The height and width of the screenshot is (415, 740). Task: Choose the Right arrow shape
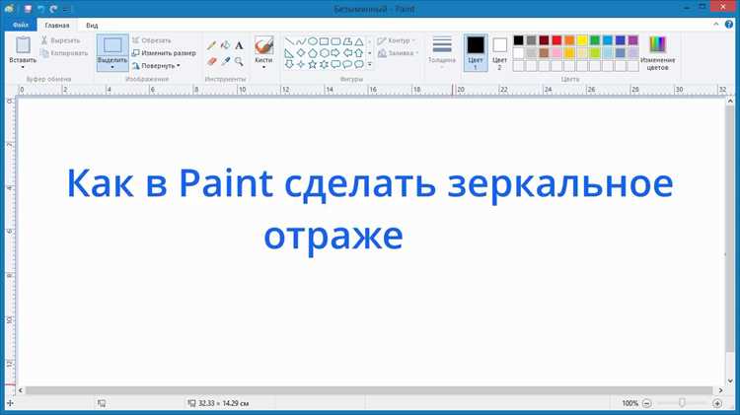(335, 53)
